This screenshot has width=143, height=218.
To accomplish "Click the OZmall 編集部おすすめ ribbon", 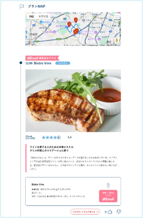I will 42,58.
